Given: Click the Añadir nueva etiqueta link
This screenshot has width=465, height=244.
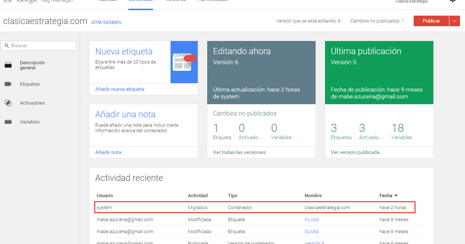Looking at the screenshot, I should tap(120, 89).
